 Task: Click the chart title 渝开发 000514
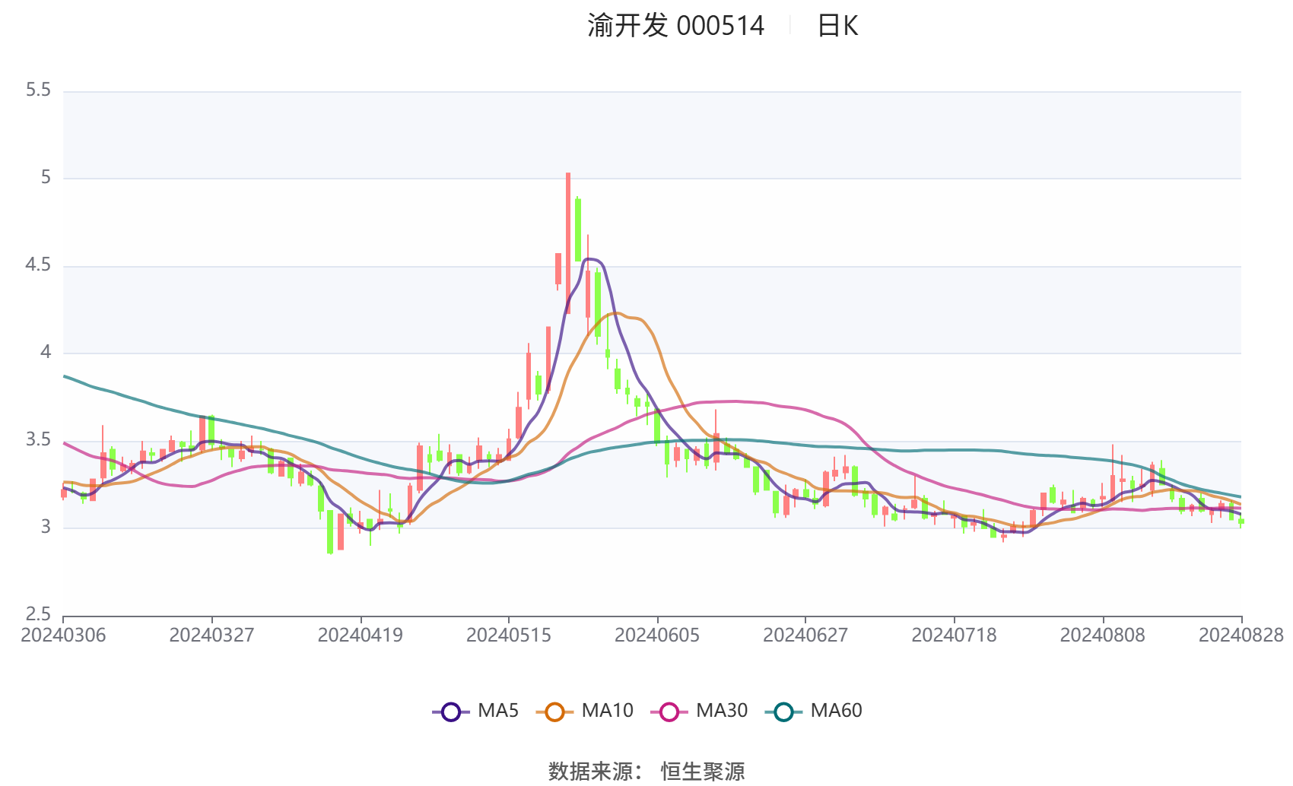tap(675, 26)
